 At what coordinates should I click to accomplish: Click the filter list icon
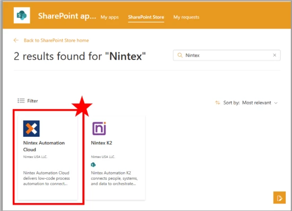[21, 101]
